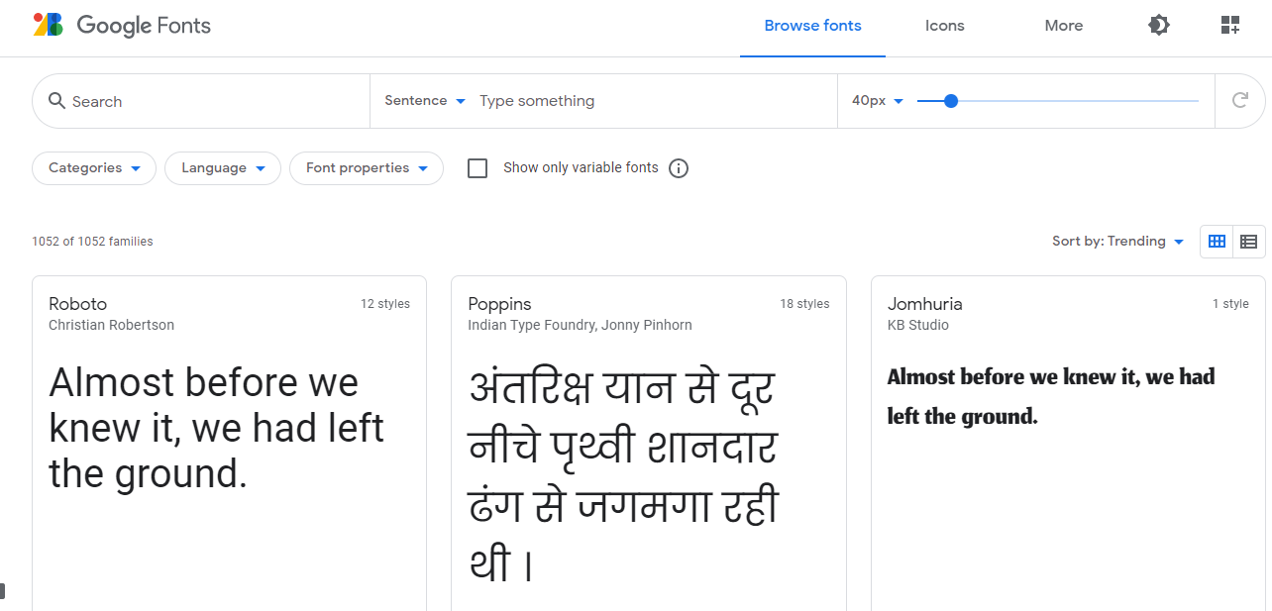Open the Language filter dropdown
Viewport: 1272px width, 611px height.
pyautogui.click(x=223, y=168)
